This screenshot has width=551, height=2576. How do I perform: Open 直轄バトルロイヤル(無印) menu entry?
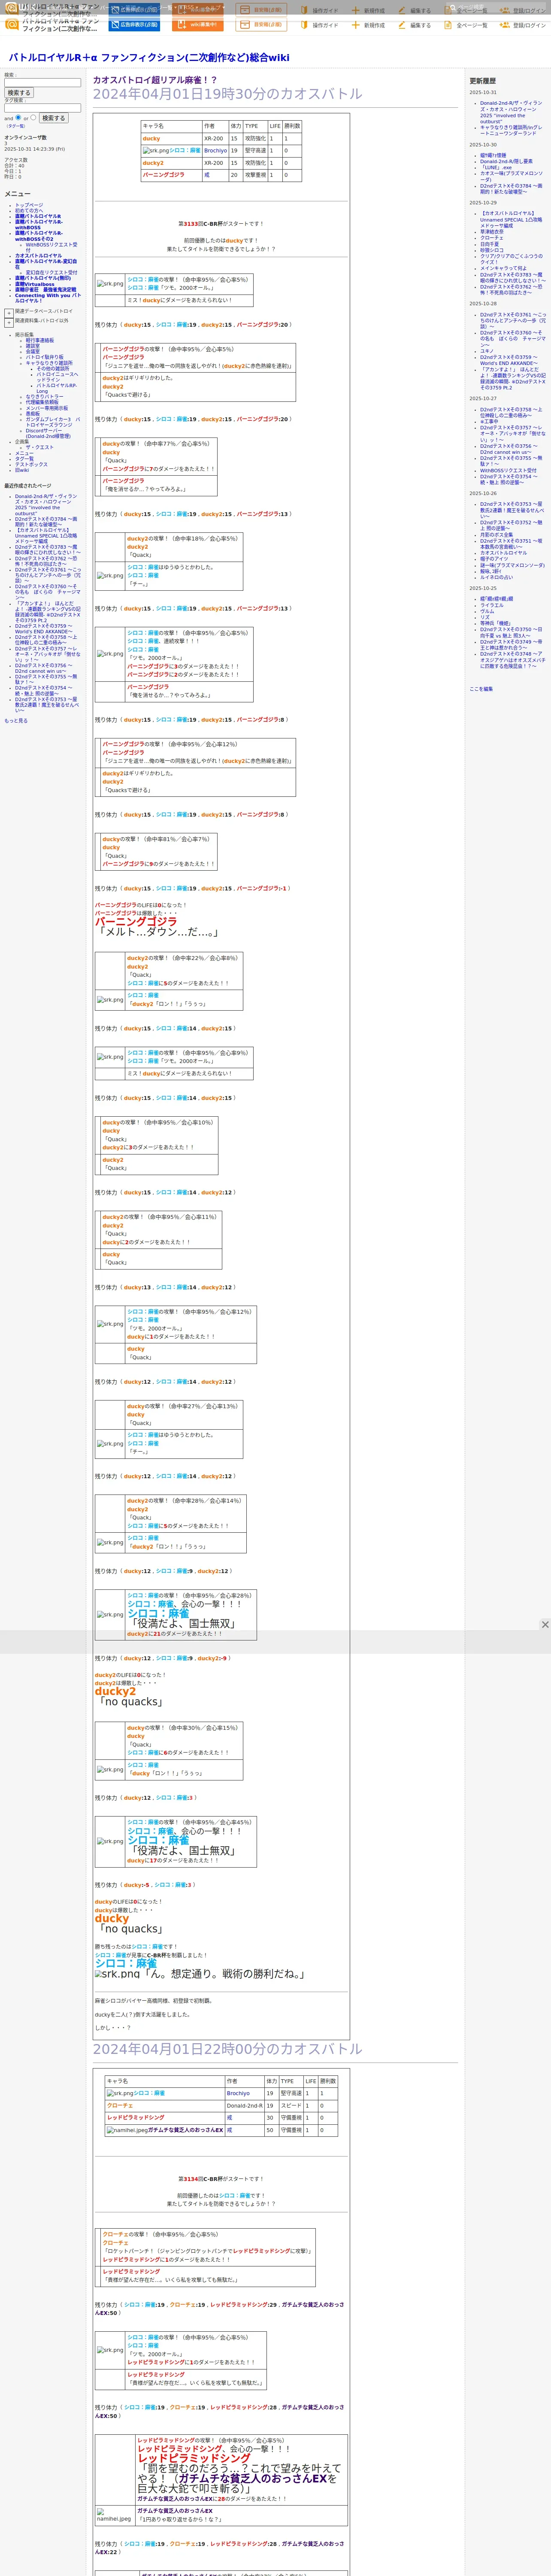pyautogui.click(x=43, y=278)
